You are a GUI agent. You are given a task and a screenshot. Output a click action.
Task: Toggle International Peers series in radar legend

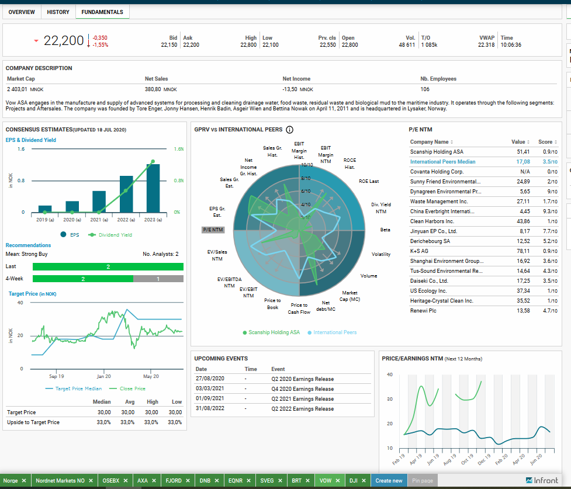tap(332, 332)
